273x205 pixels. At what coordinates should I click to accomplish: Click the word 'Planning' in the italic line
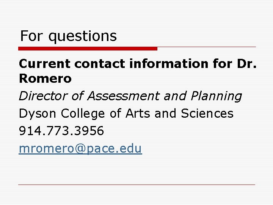[x=216, y=96]
